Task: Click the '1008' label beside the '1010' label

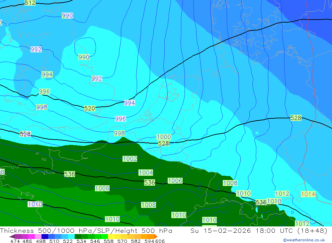Action: point(230,183)
